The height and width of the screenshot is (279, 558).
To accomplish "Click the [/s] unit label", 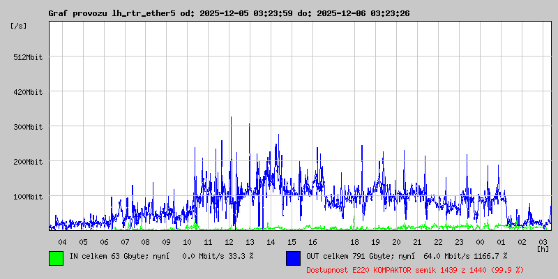I will 19,26.
